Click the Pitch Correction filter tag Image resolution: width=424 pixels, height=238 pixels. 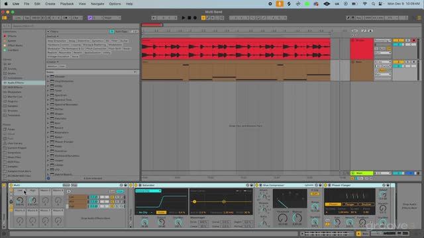pos(96,48)
